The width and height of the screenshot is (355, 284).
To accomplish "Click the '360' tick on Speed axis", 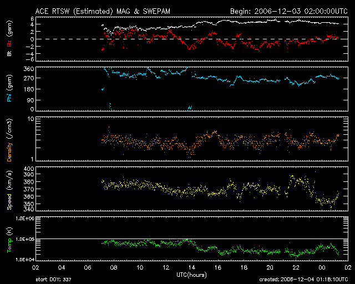I will click(x=29, y=196).
